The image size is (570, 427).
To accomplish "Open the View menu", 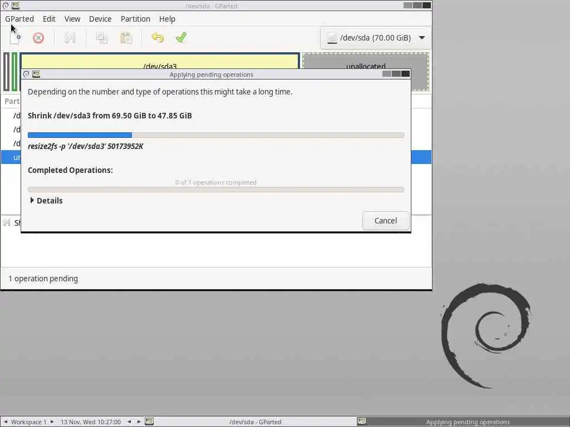I will tap(72, 19).
